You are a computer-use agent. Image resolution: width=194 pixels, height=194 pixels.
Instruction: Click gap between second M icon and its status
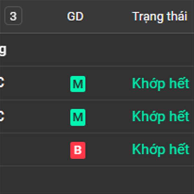coord(108,117)
